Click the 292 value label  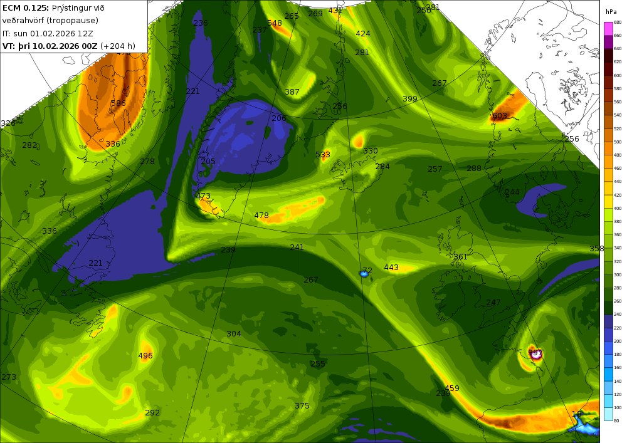point(152,413)
